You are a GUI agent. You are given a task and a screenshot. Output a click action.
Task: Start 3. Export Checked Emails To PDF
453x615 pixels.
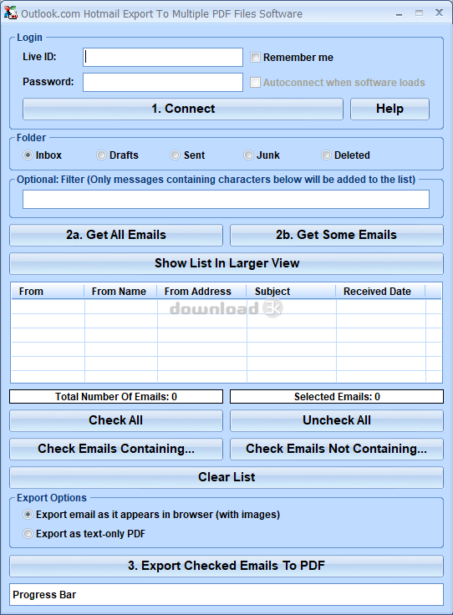(226, 566)
